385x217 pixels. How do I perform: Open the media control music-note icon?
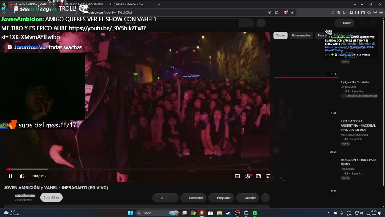tap(351, 12)
